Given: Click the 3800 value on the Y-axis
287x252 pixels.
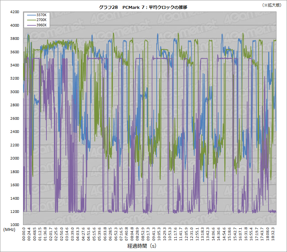Looking at the screenshot, I should (15, 38).
